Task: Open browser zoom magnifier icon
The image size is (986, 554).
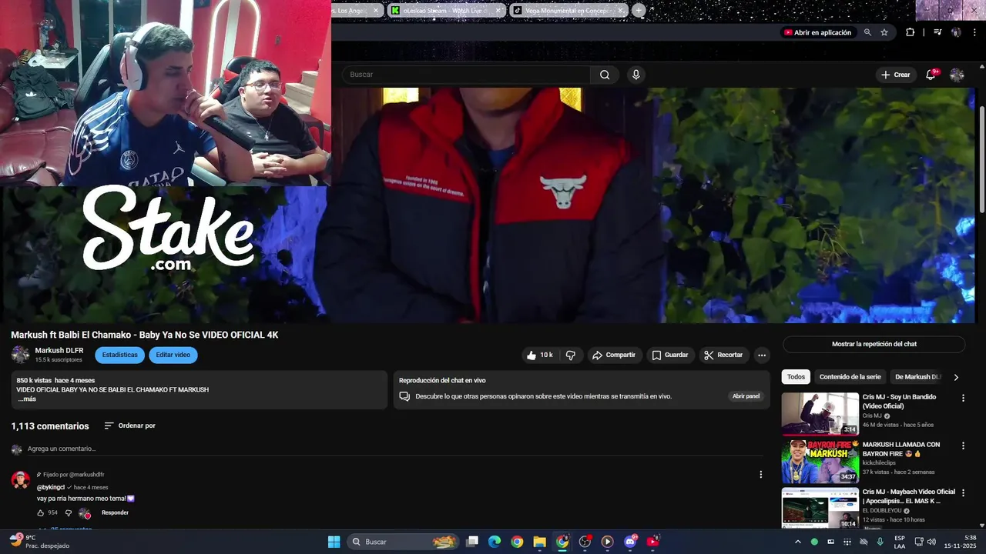Action: point(867,32)
